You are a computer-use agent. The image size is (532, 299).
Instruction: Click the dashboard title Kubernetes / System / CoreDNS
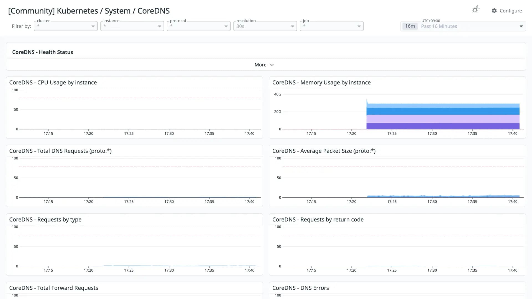point(89,11)
